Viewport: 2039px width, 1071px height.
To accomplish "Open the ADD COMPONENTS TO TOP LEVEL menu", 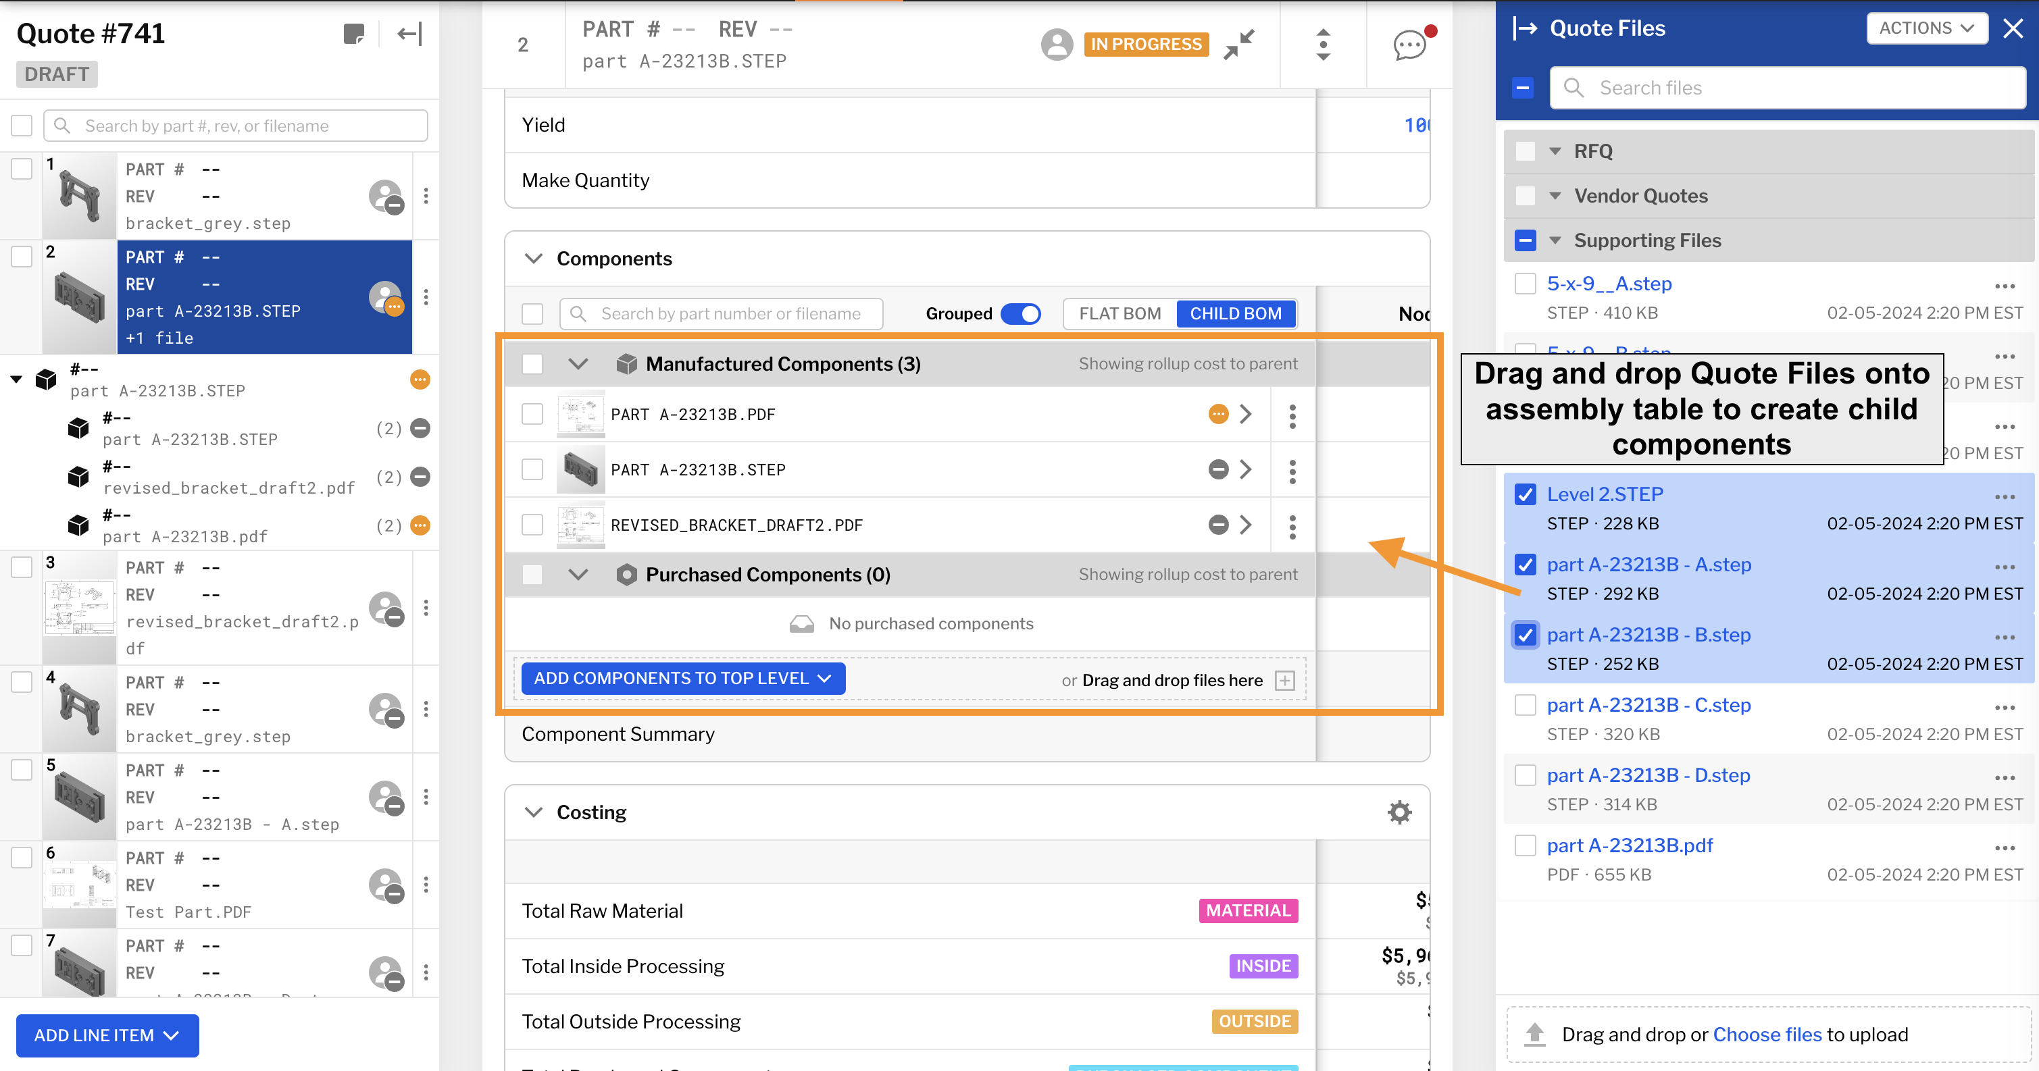I will 682,678.
